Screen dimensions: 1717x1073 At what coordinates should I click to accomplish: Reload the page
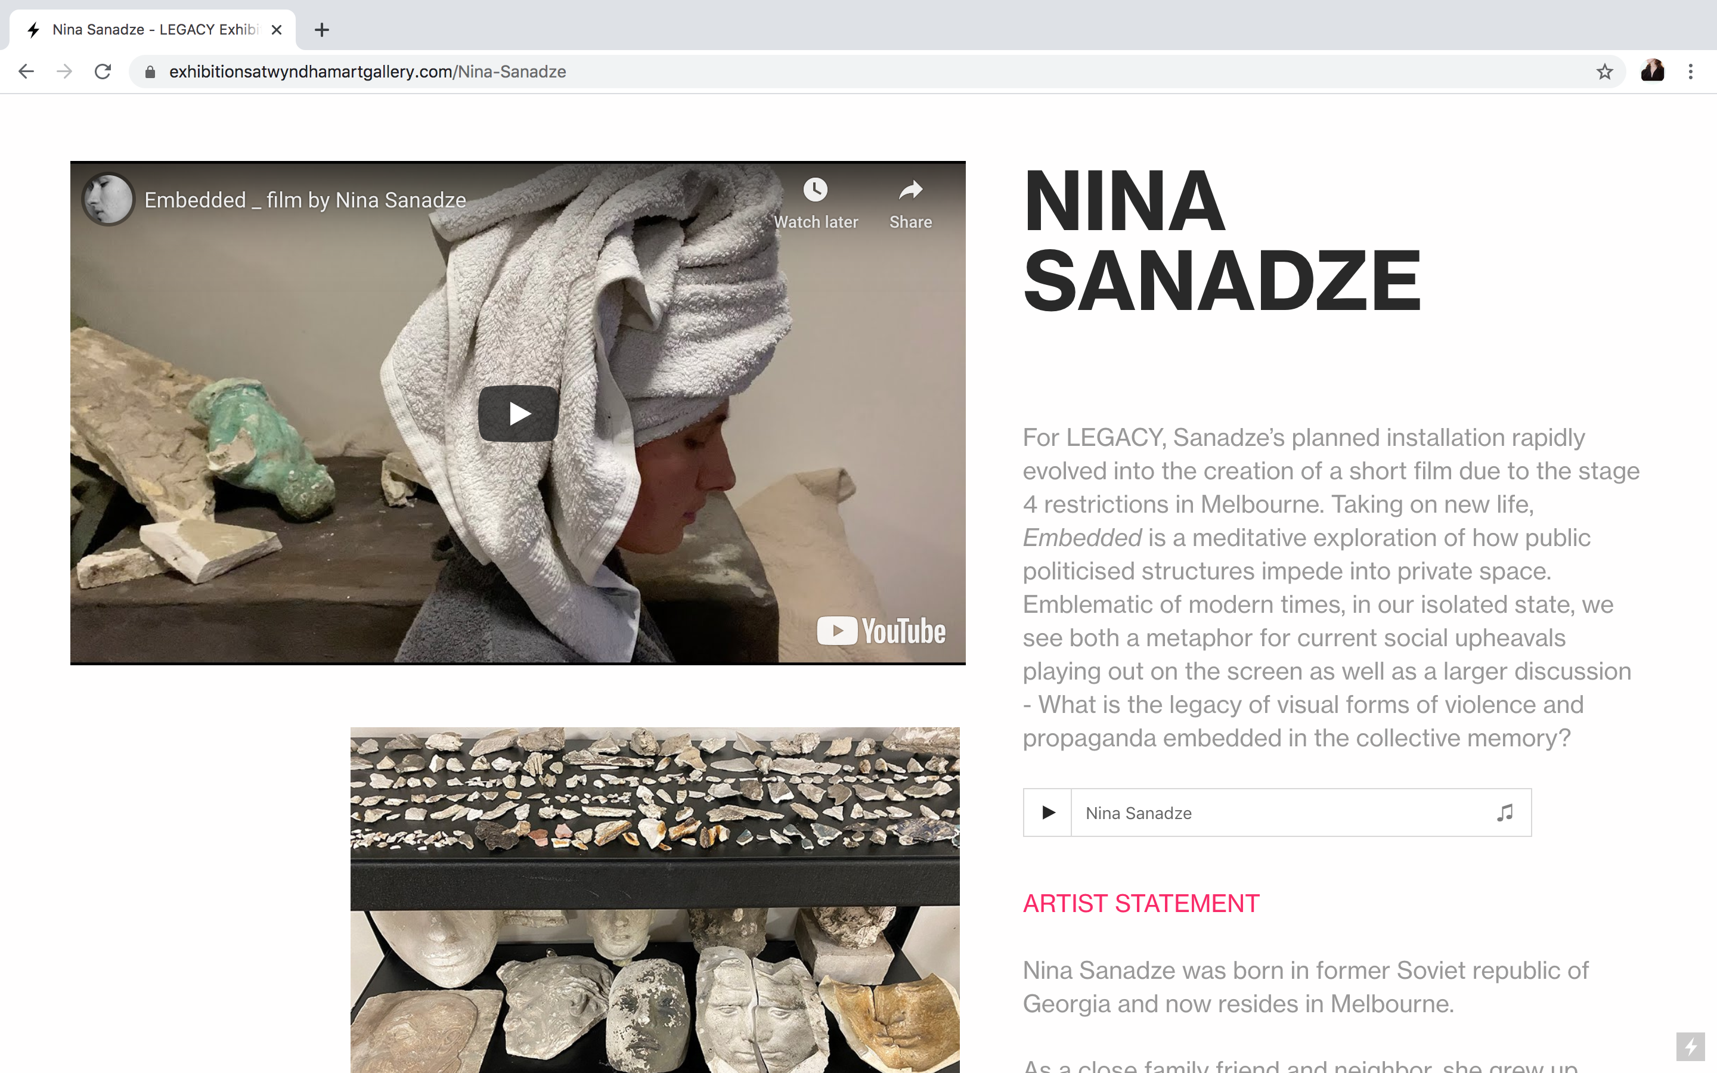pyautogui.click(x=103, y=72)
